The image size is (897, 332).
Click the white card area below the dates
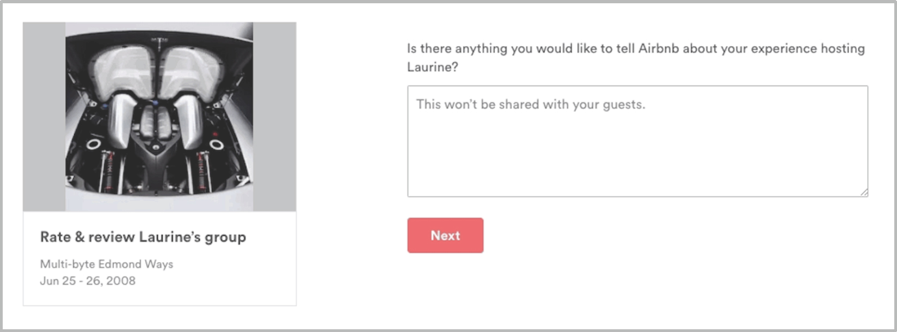point(159,297)
